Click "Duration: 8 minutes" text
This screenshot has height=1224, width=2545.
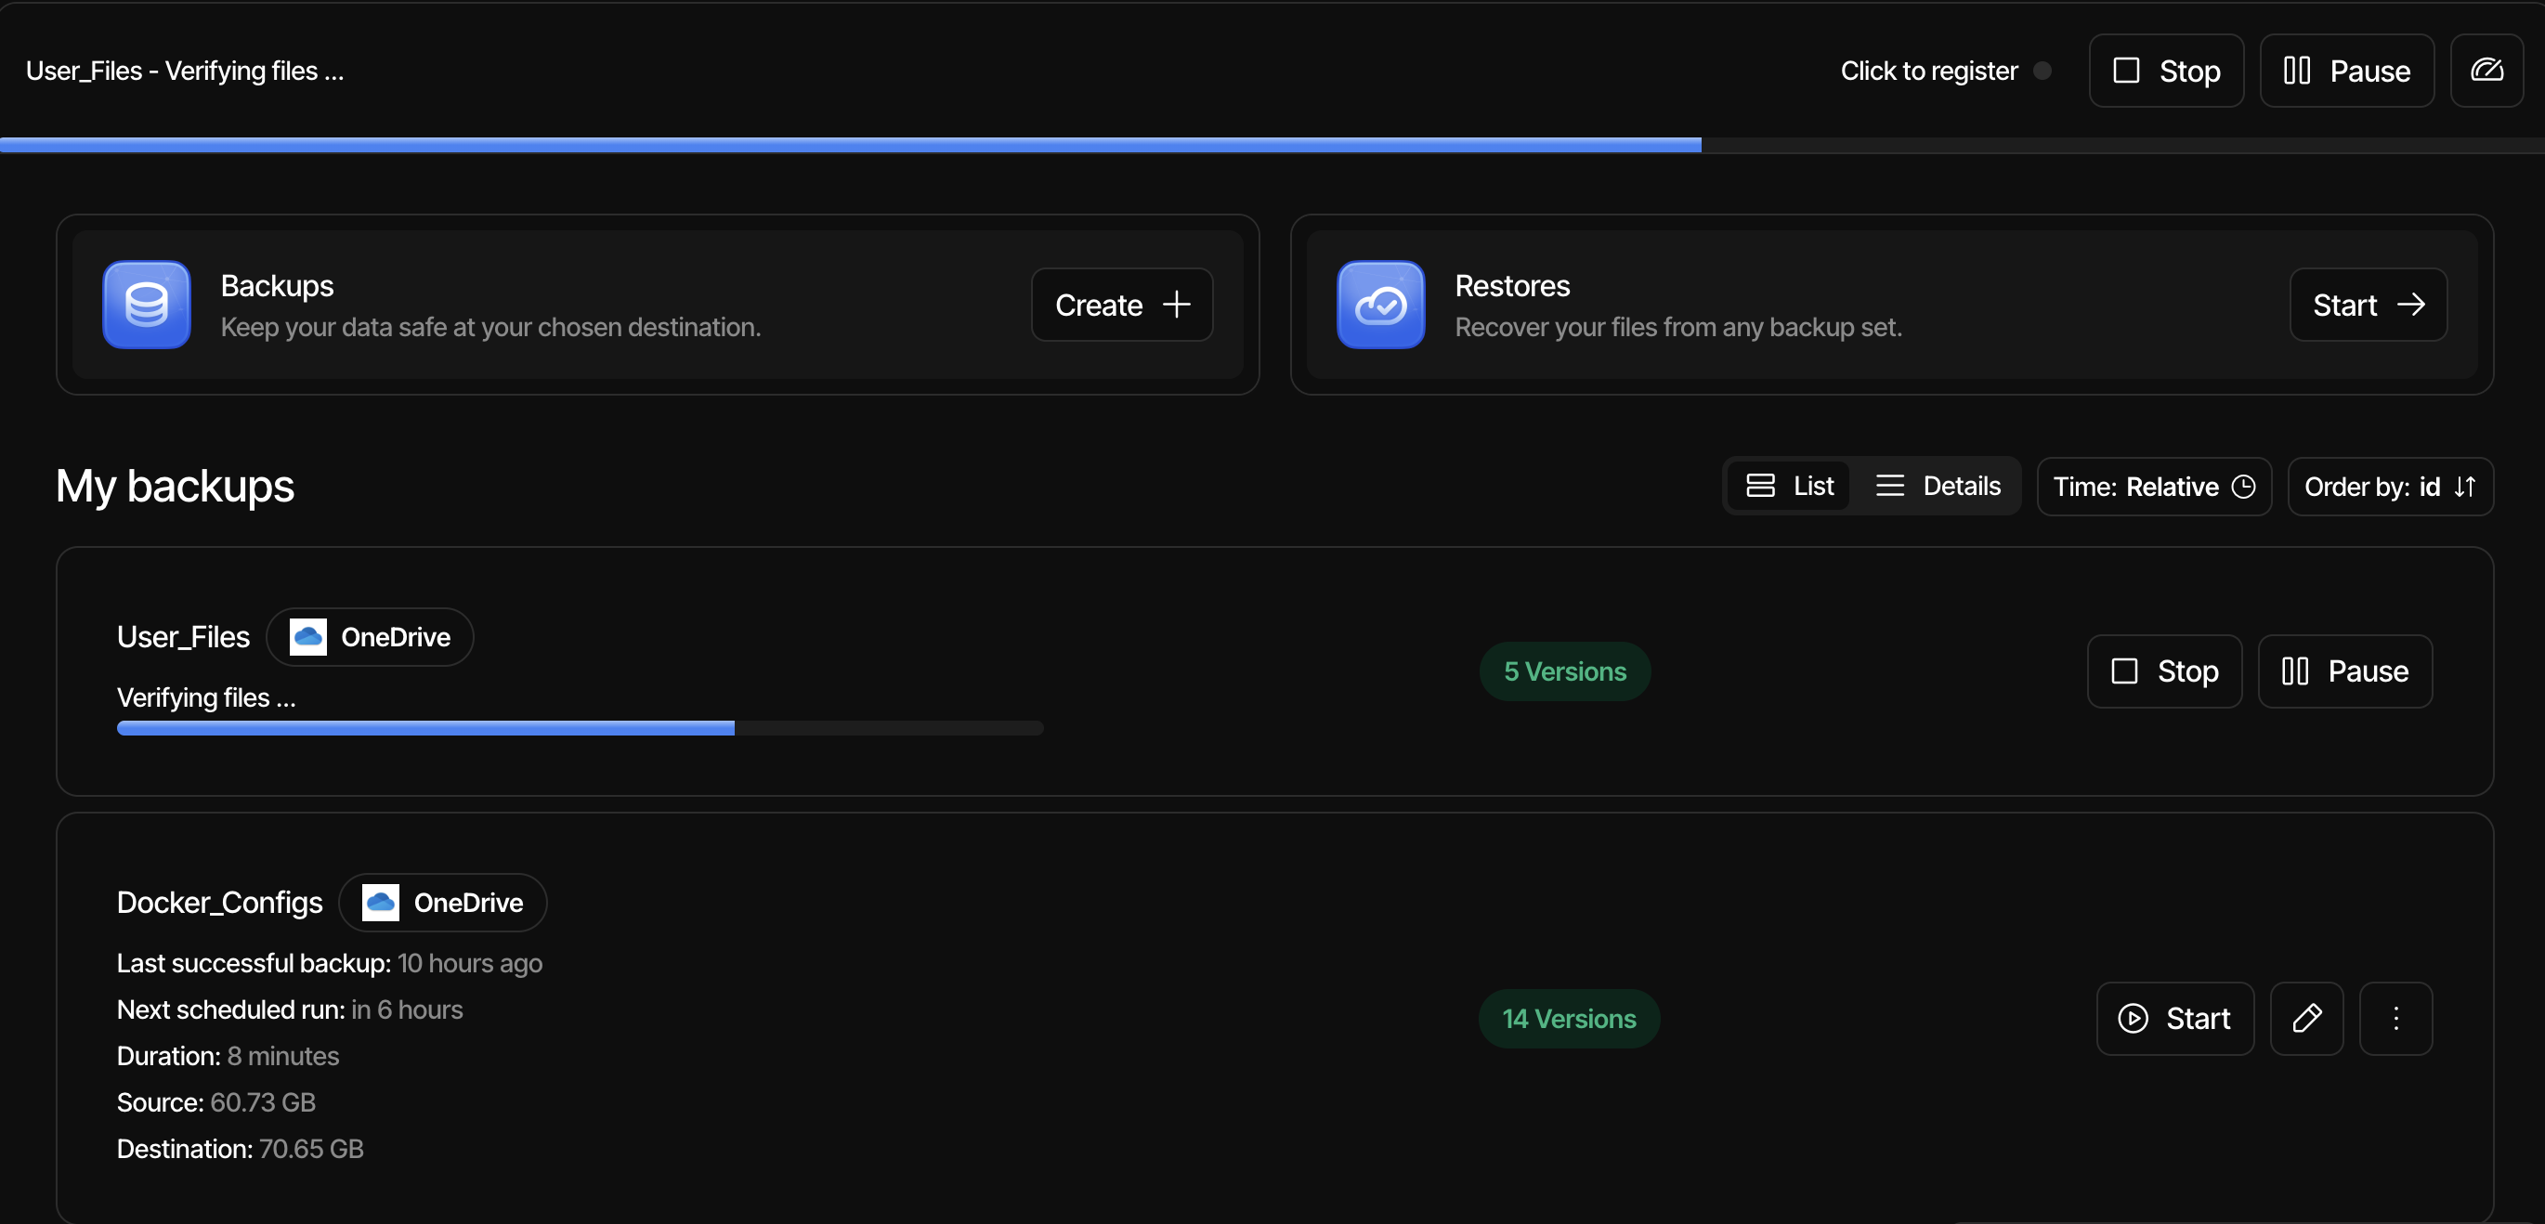[228, 1056]
